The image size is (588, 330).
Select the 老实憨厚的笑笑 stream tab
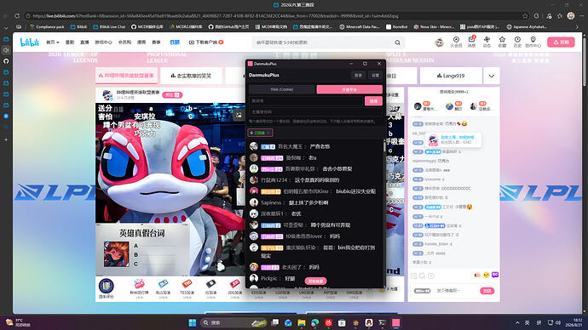pyautogui.click(x=191, y=76)
